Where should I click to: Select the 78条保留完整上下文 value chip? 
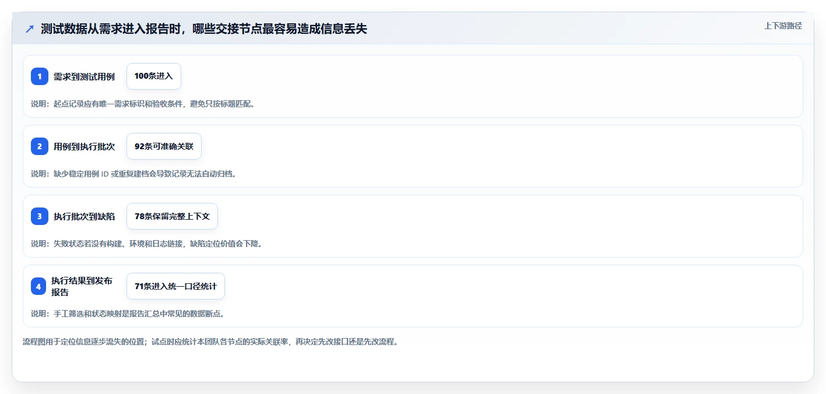[x=172, y=216]
